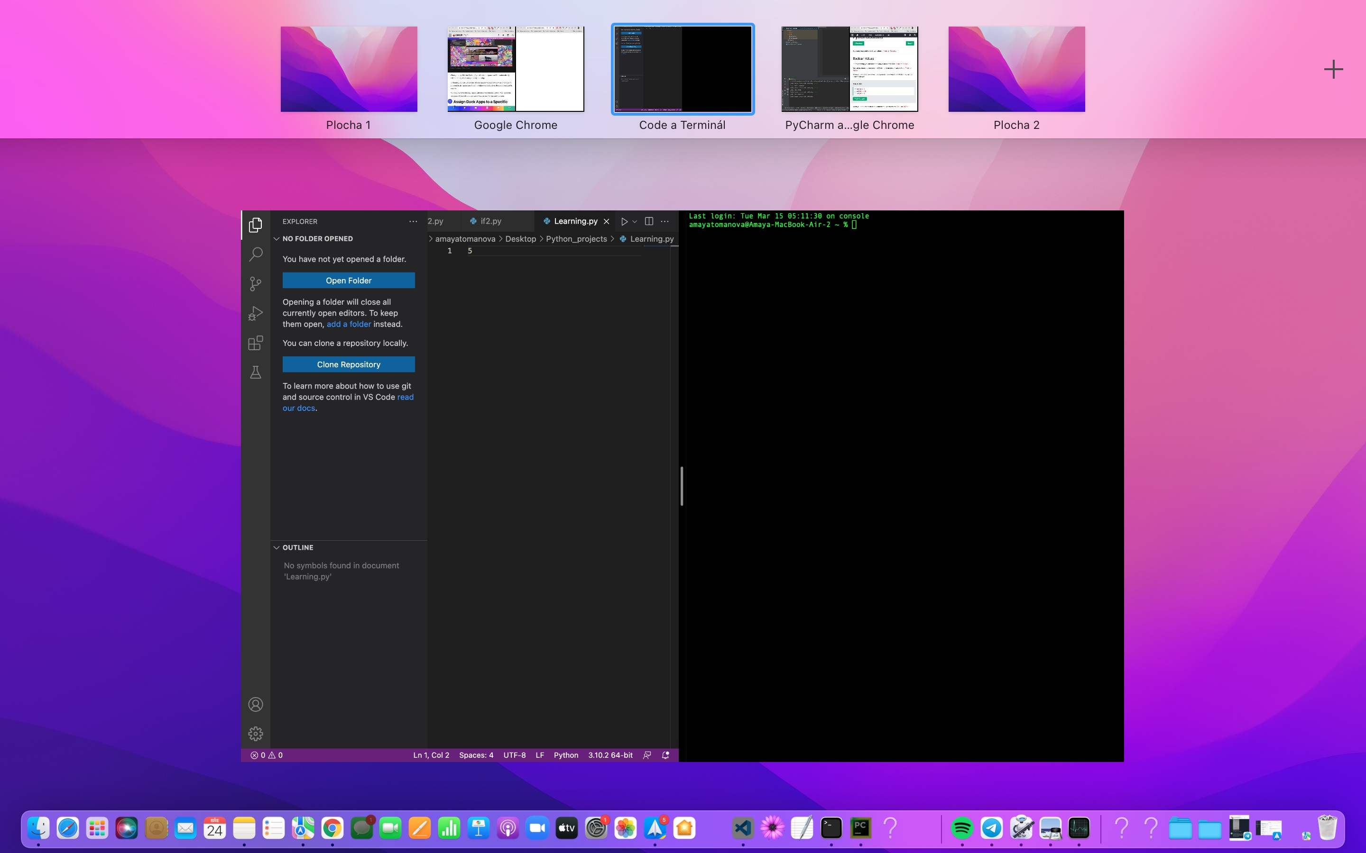Toggle the notifications bell in status bar

click(665, 755)
